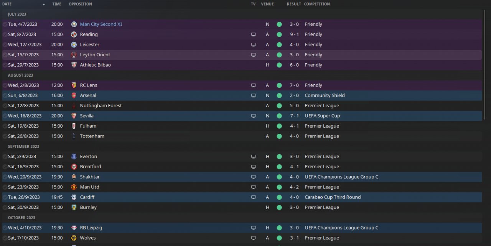Screen dimensions: 491x246
Task: Click the Reading club badge icon
Action: pyautogui.click(x=74, y=34)
